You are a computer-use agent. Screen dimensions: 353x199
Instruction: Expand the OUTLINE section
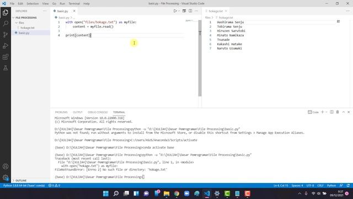(x=21, y=181)
